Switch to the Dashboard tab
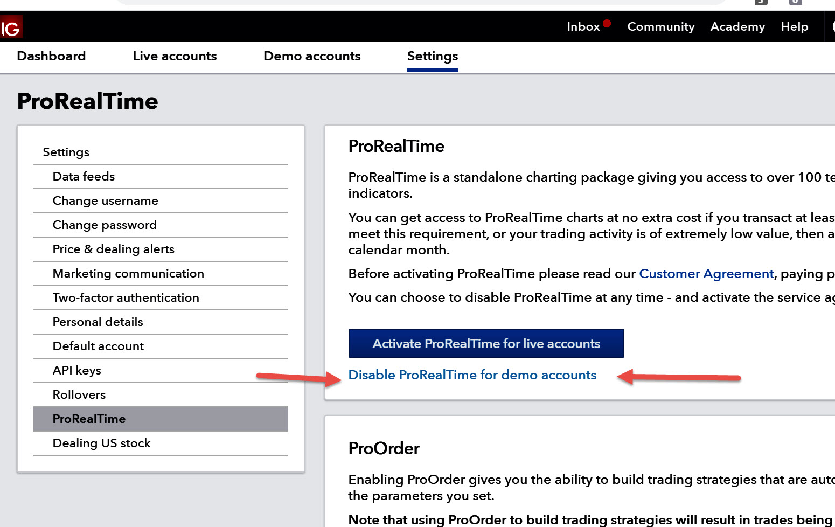 [x=51, y=56]
